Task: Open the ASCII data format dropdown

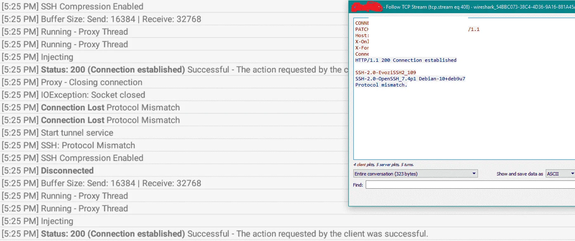Action: (560, 174)
